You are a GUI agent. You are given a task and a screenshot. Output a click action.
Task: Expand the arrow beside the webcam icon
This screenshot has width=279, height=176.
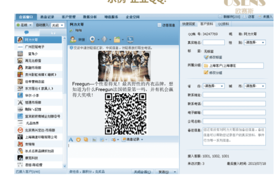click(98, 40)
